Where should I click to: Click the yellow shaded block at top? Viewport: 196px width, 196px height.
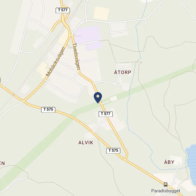click(101, 14)
